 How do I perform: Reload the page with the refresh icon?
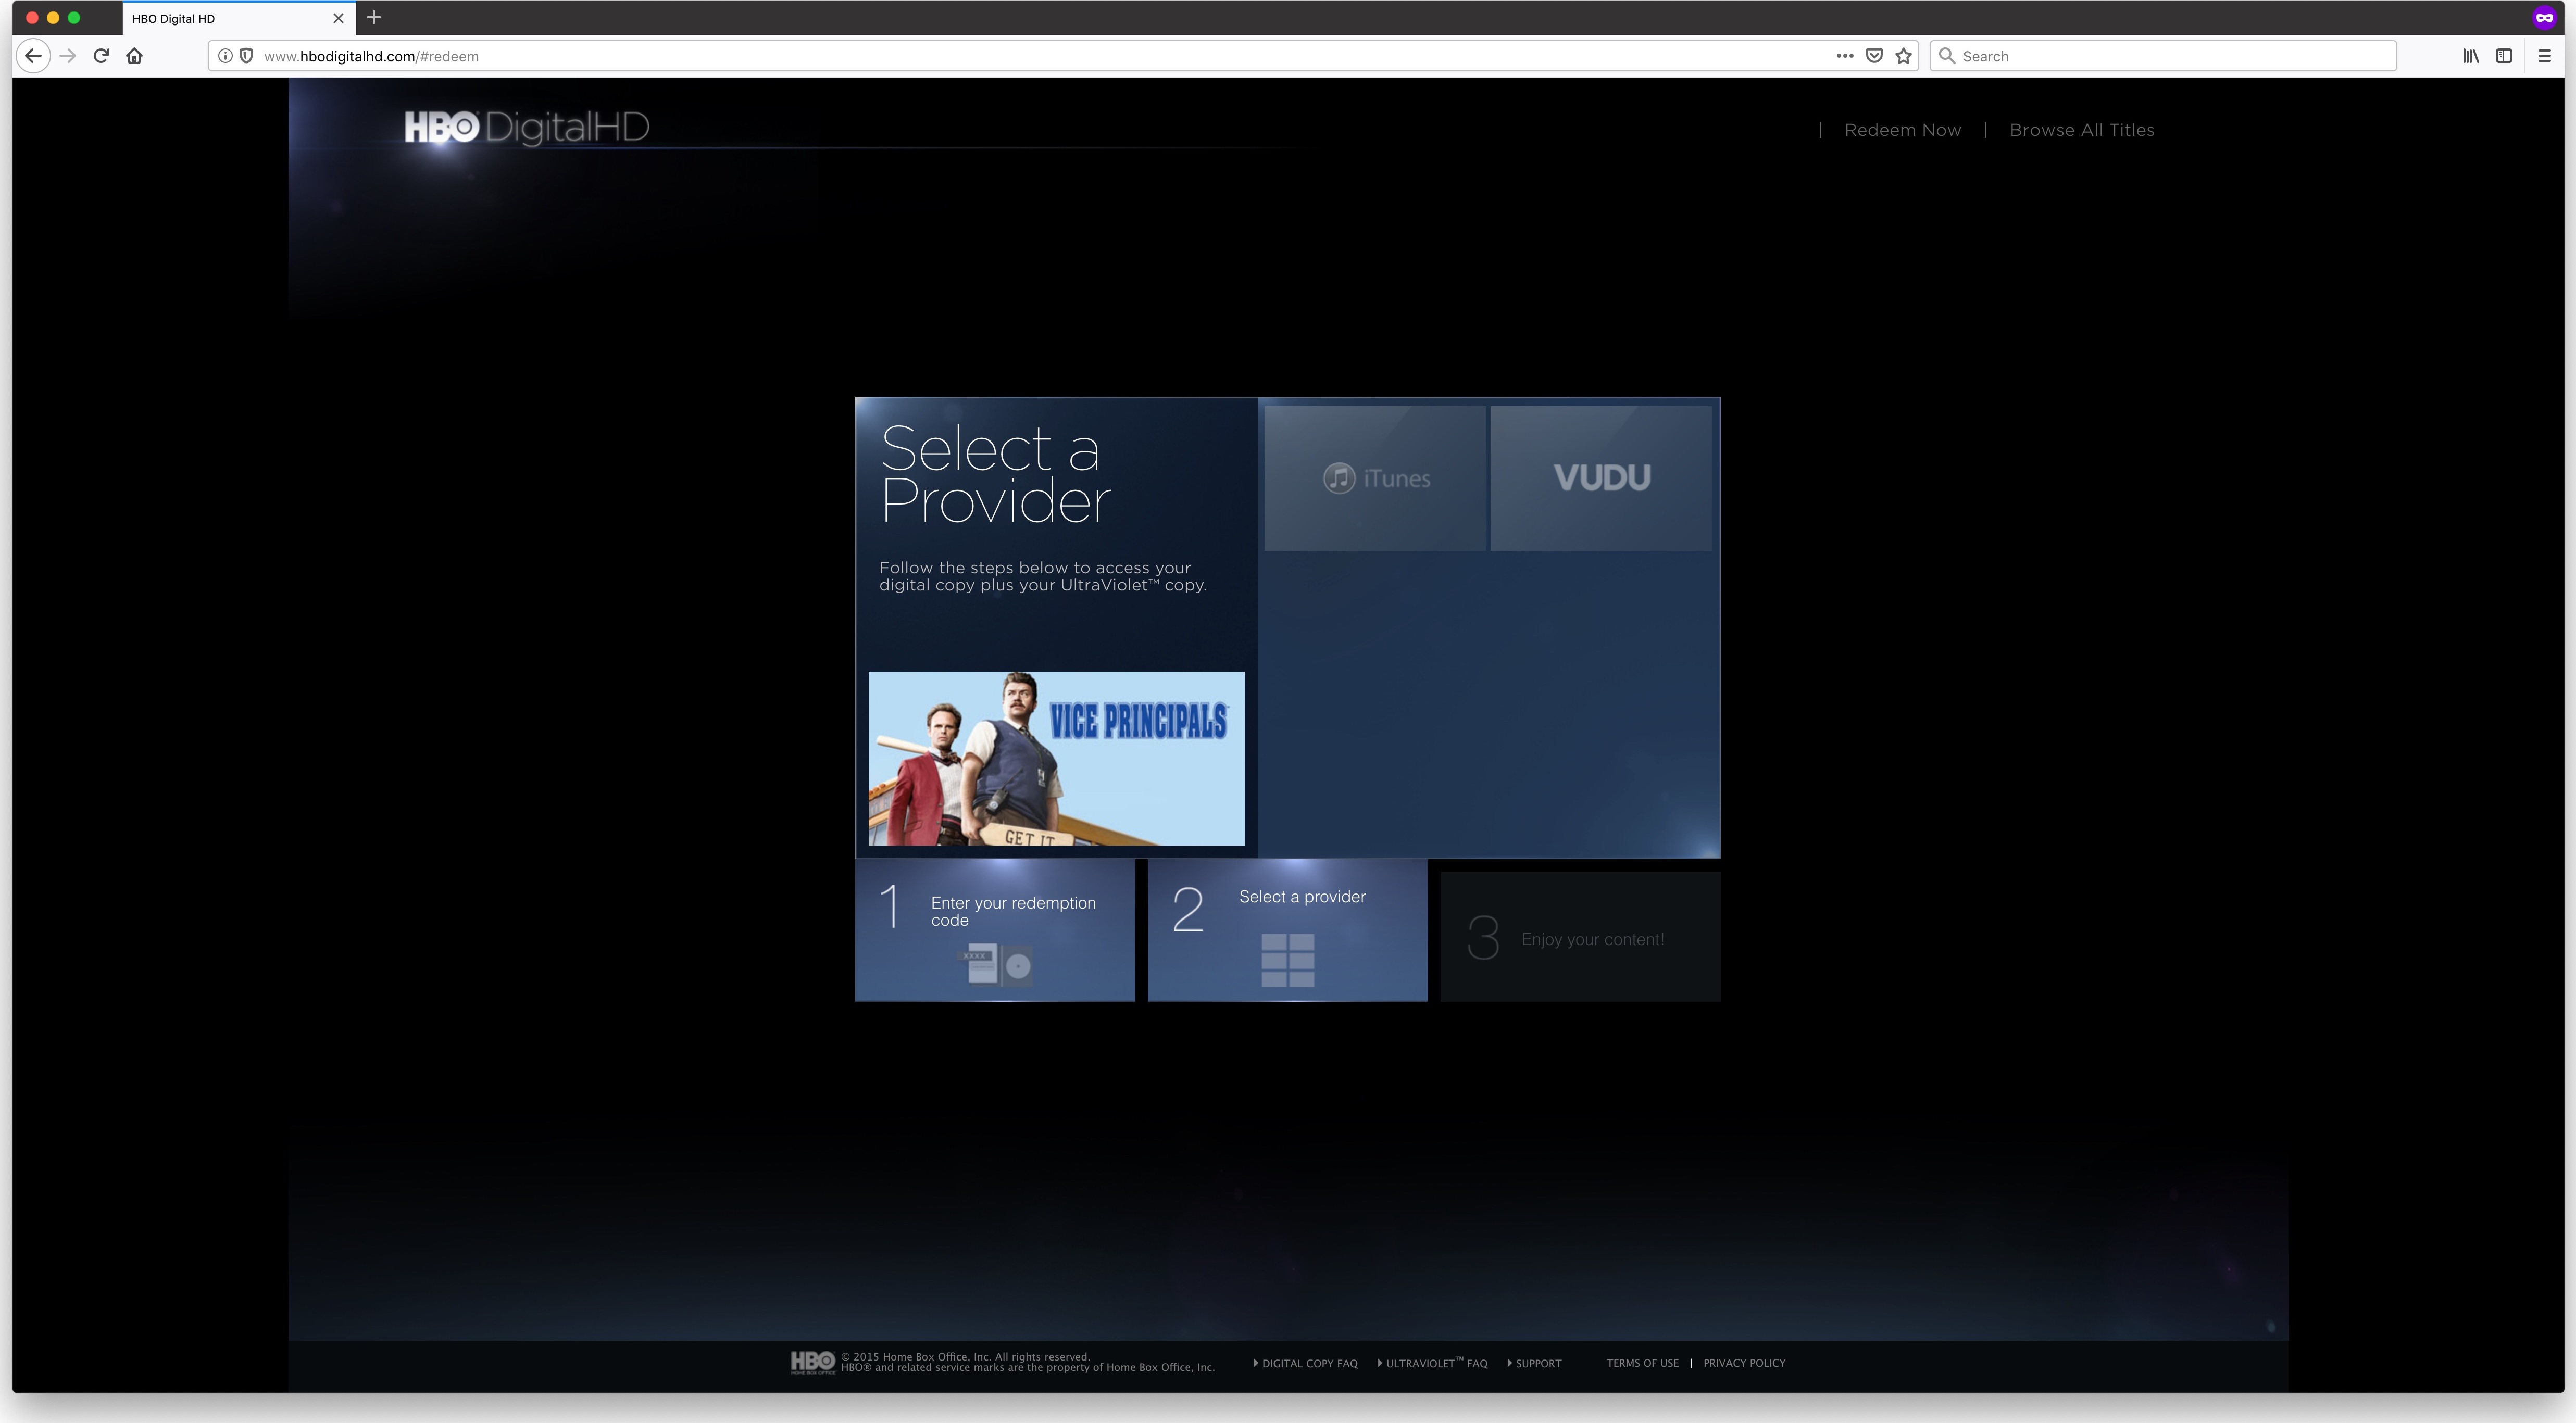point(101,56)
